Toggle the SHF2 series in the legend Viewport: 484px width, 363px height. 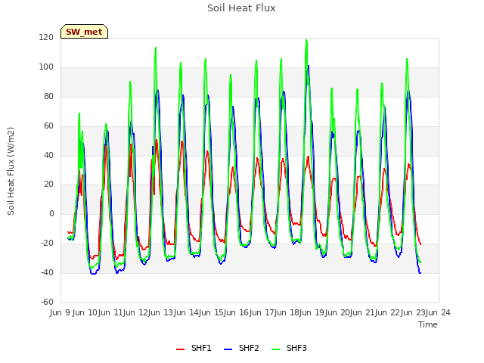(241, 348)
